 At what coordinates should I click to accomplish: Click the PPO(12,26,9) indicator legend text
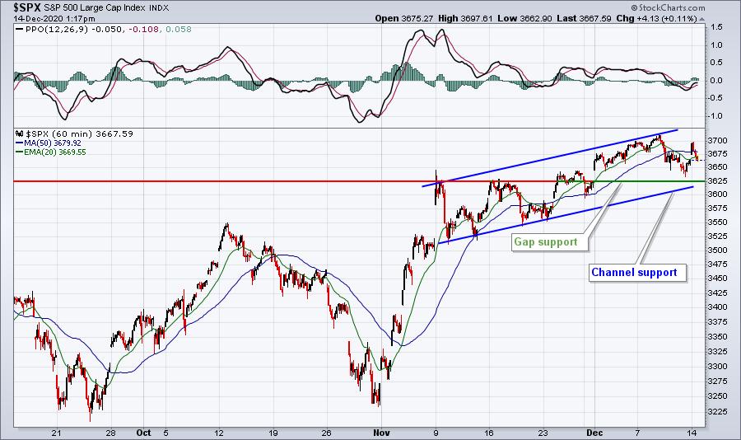point(56,30)
